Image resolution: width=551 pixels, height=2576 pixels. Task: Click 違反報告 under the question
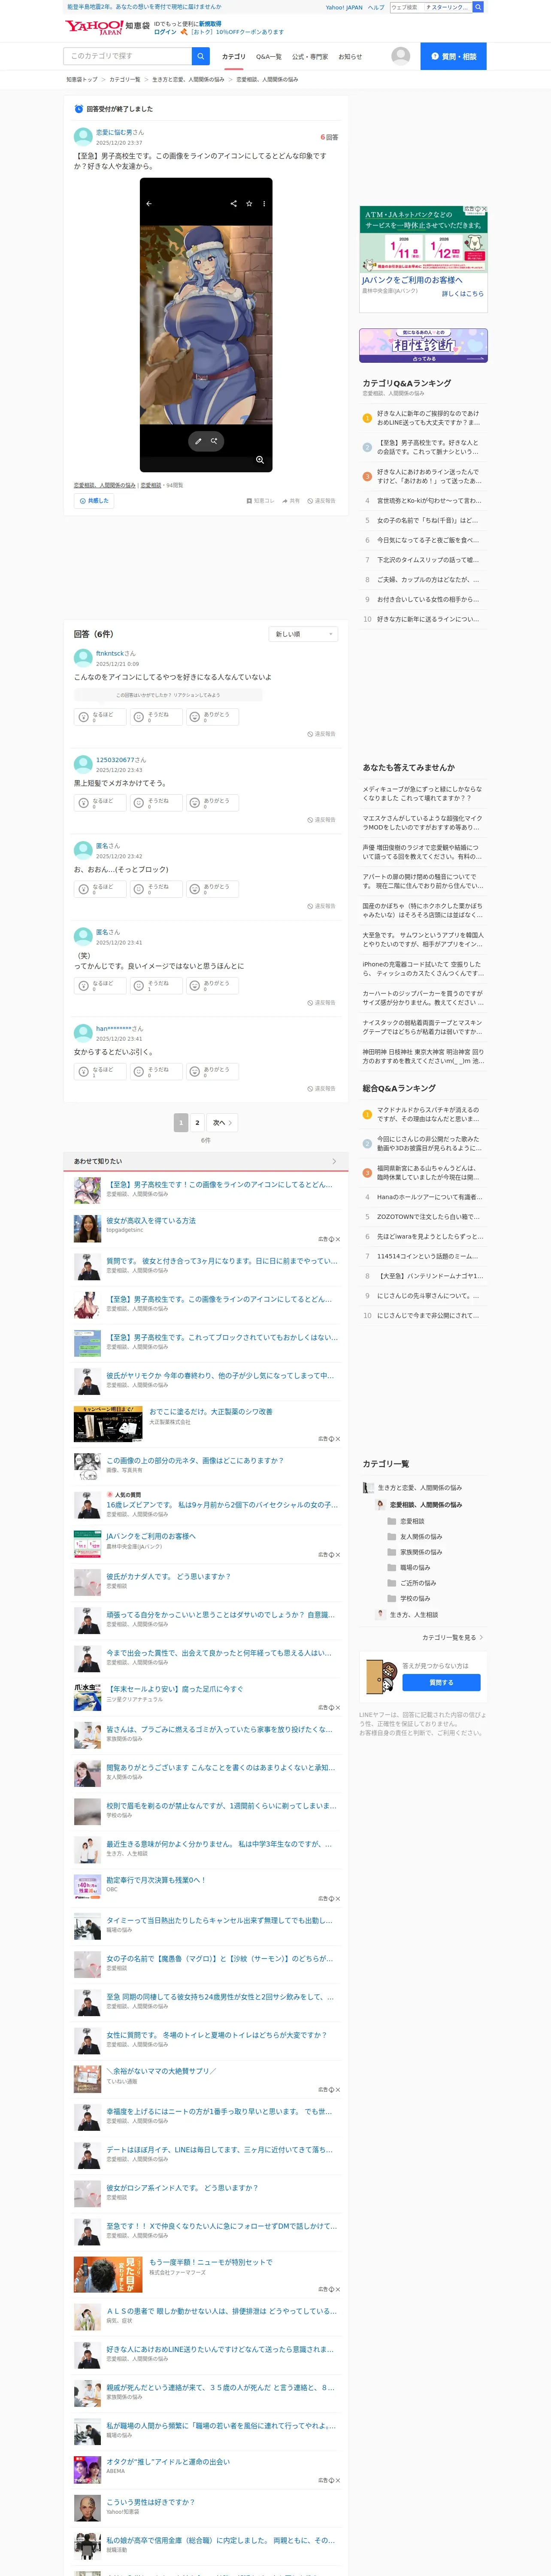click(321, 501)
